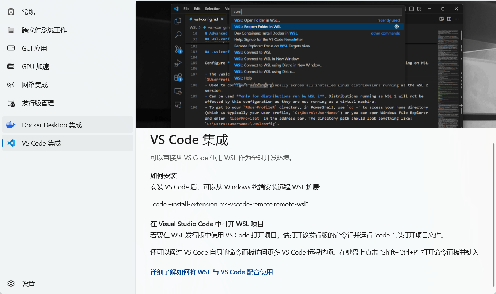This screenshot has width=496, height=294.
Task: Click the 网络集成 antenna icon
Action: point(11,85)
